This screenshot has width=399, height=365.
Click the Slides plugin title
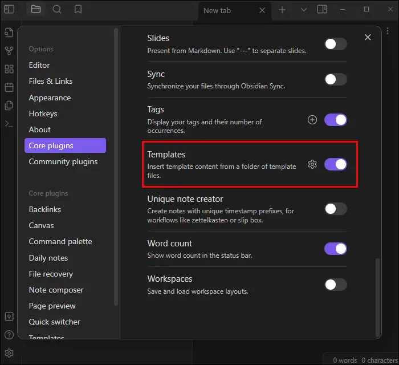[158, 38]
